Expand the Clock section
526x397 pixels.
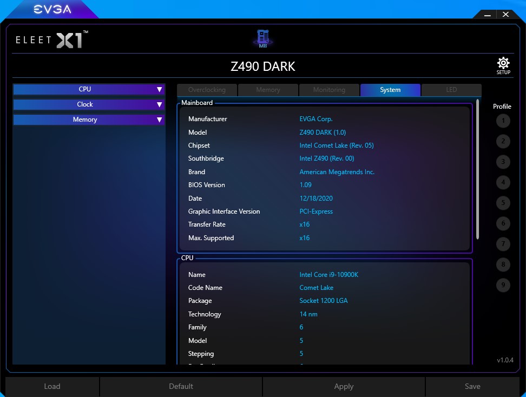[89, 104]
